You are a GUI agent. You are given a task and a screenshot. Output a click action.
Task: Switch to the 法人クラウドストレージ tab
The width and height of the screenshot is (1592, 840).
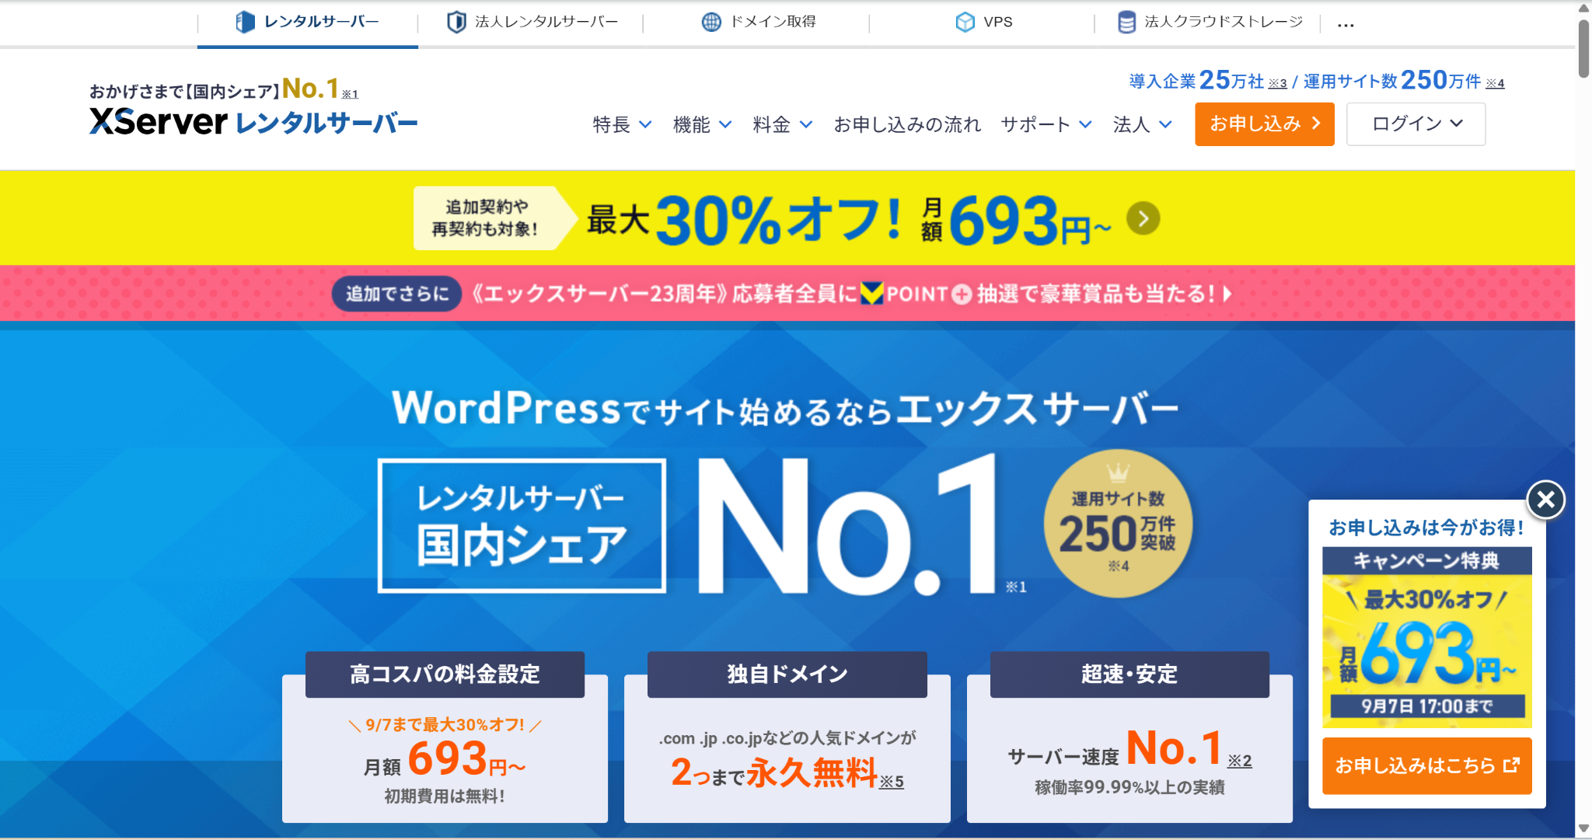click(x=1210, y=22)
